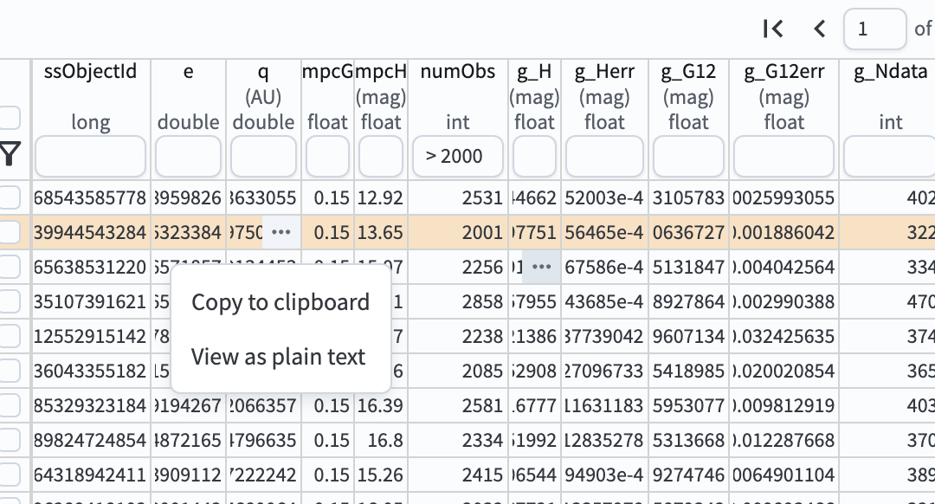Click numObs cell 2334
The width and height of the screenshot is (935, 504).
(x=457, y=440)
